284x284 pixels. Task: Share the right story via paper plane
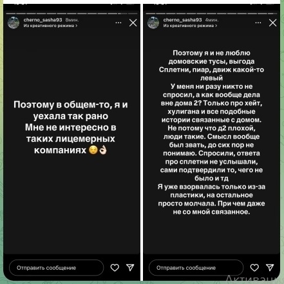[x=270, y=267]
